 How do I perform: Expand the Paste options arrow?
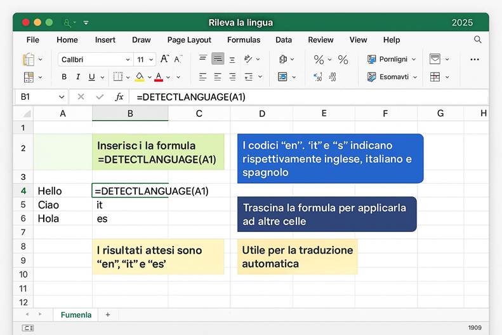[x=41, y=59]
